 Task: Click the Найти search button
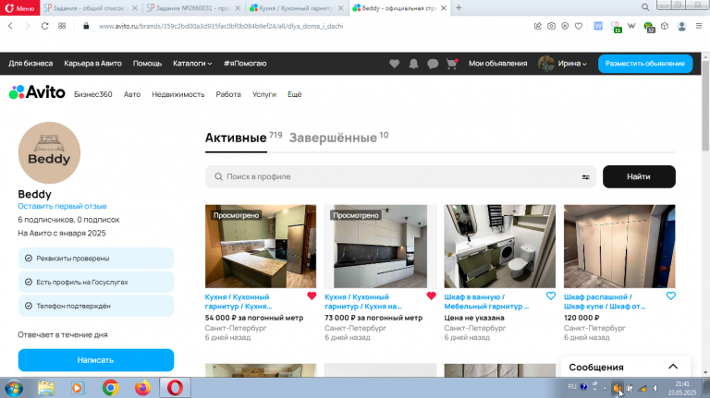pos(639,177)
